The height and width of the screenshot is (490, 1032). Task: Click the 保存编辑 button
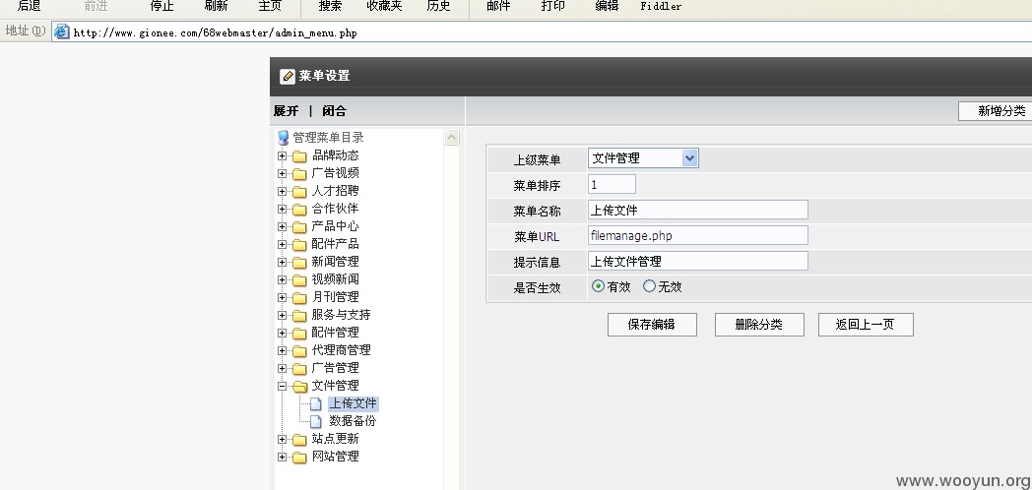pos(652,325)
